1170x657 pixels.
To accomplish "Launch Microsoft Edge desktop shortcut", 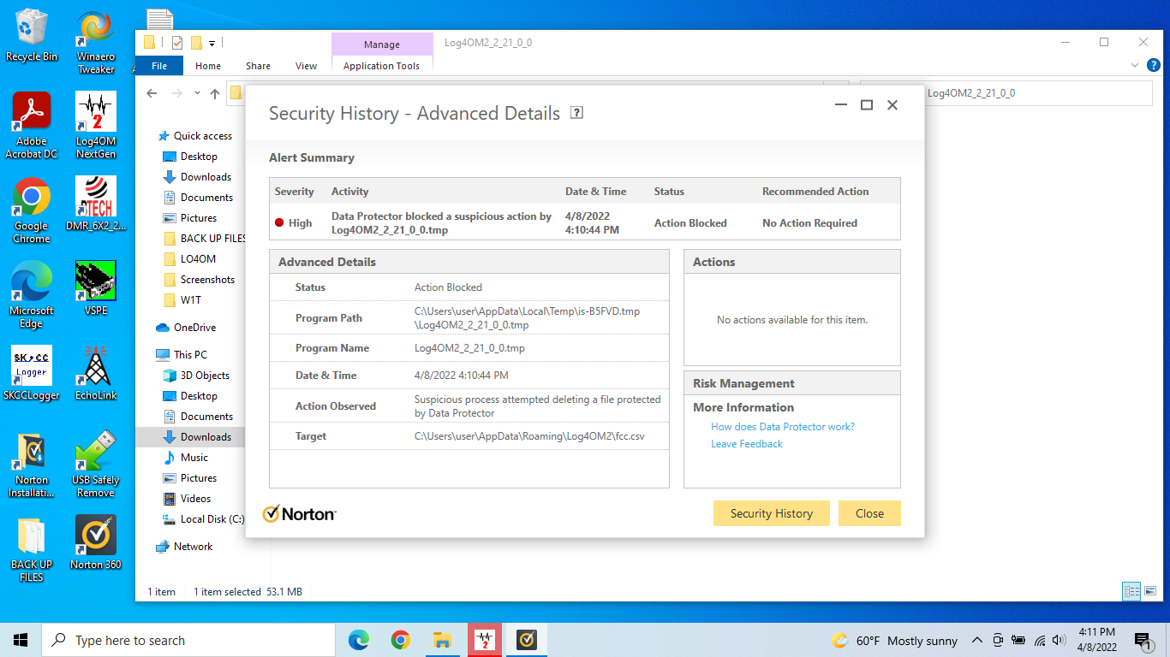I will [32, 295].
